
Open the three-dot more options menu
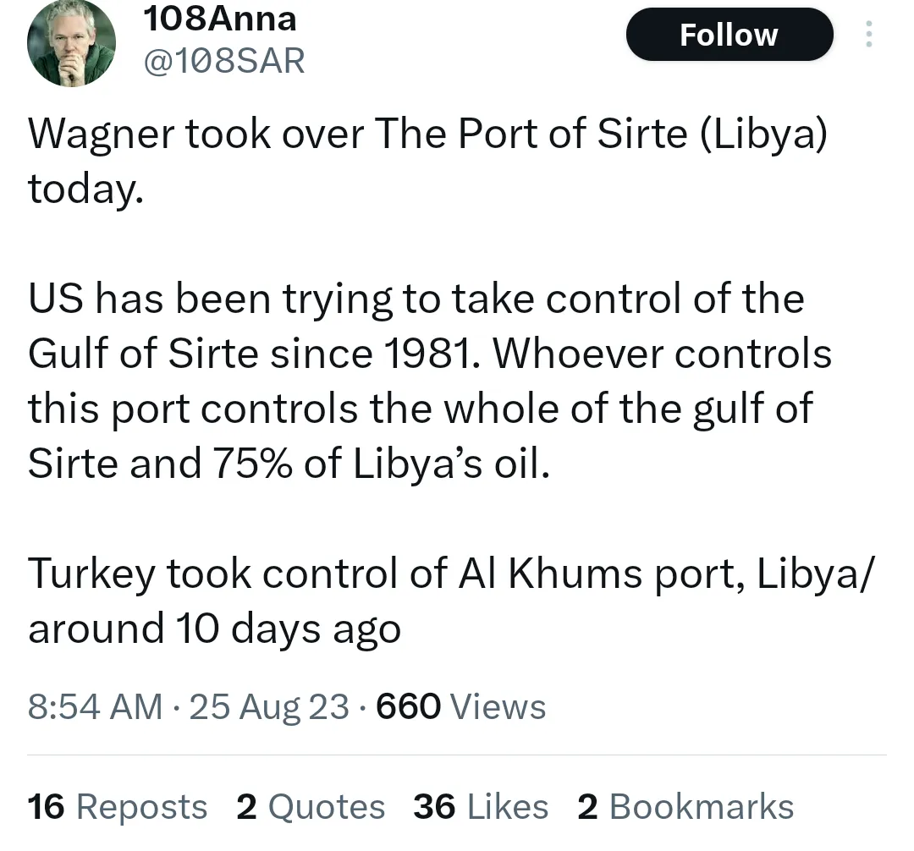(x=867, y=35)
